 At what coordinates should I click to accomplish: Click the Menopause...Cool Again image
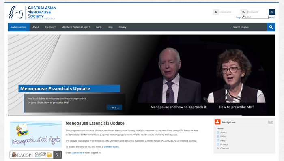[x=36, y=134]
